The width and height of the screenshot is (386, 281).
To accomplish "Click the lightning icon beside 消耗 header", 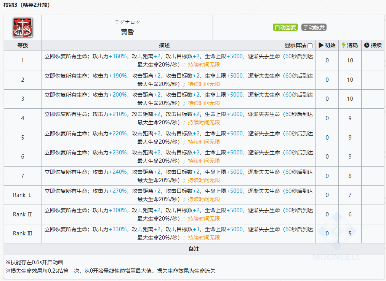I will pyautogui.click(x=344, y=45).
